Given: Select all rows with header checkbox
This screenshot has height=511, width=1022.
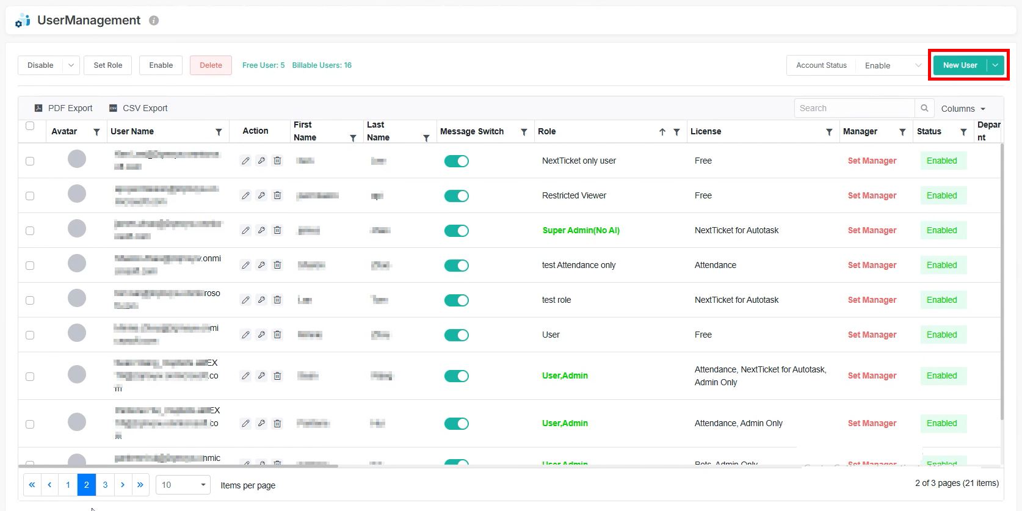Looking at the screenshot, I should 30,126.
